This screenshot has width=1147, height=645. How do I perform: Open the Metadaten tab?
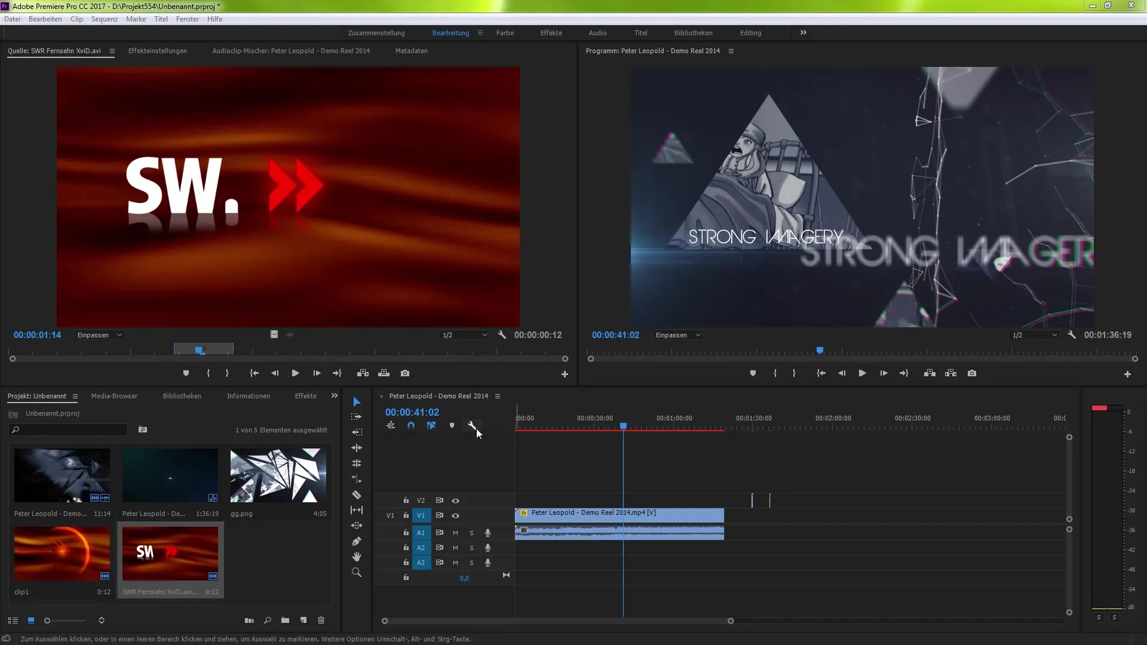[x=412, y=51]
